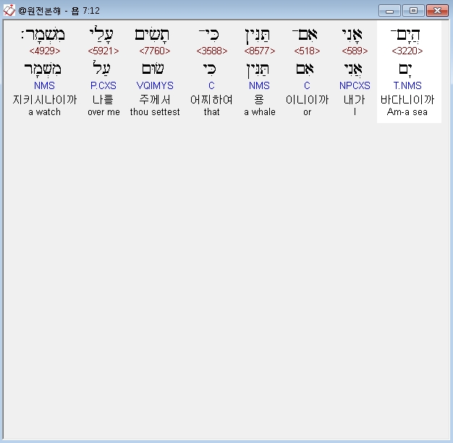Click Strong's number <8577>

(x=260, y=51)
